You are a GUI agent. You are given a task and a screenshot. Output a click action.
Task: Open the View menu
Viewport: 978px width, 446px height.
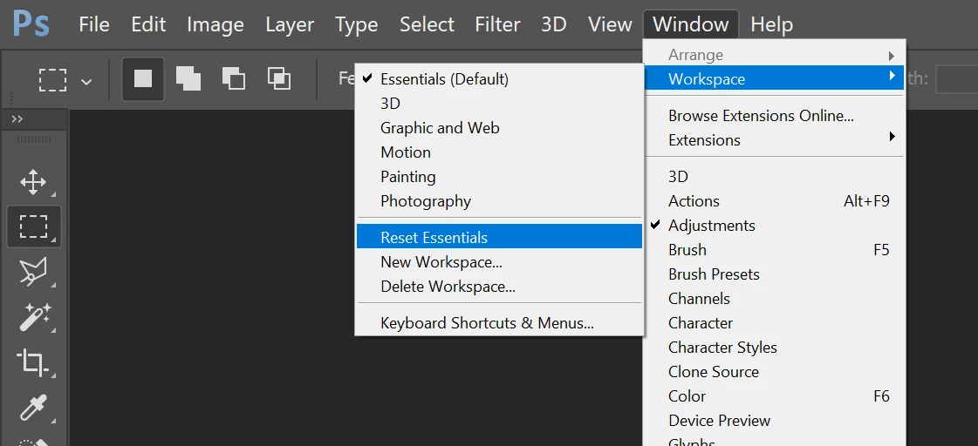pyautogui.click(x=610, y=24)
